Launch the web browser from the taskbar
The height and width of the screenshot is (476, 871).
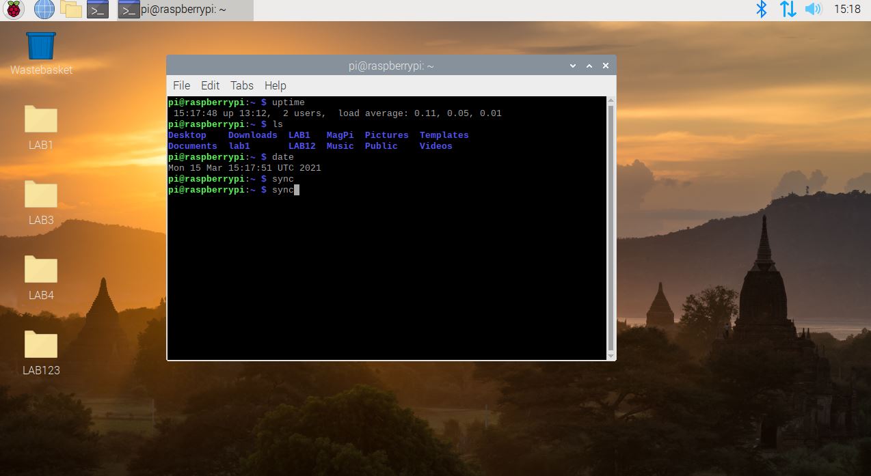[44, 9]
